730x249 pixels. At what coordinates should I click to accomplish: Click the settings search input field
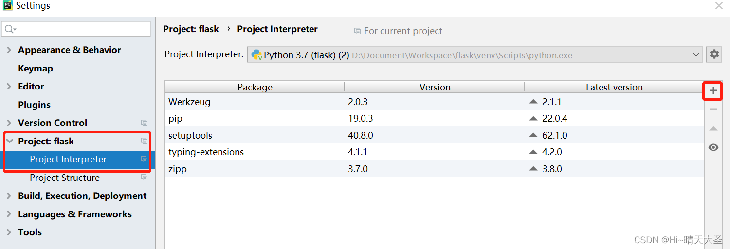click(76, 29)
